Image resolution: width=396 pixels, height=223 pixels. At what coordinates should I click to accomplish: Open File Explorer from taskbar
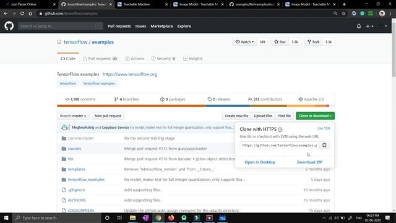(132, 217)
